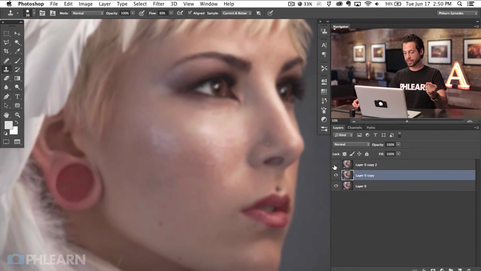Open the Flow slider dropdown
The width and height of the screenshot is (481, 271).
171,13
